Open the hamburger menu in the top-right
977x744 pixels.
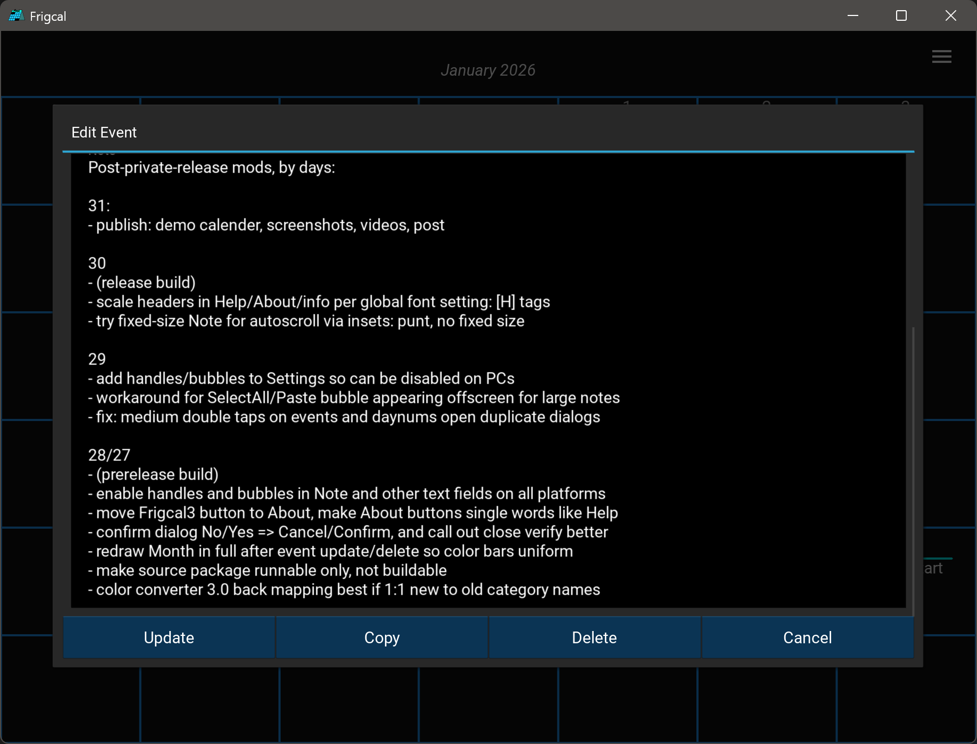(x=941, y=56)
